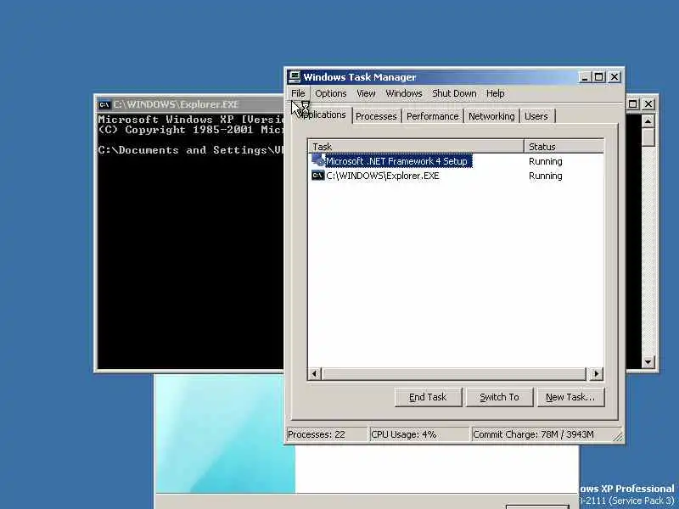The width and height of the screenshot is (679, 509).
Task: Click the Processes: 22 status bar entry
Action: [327, 434]
